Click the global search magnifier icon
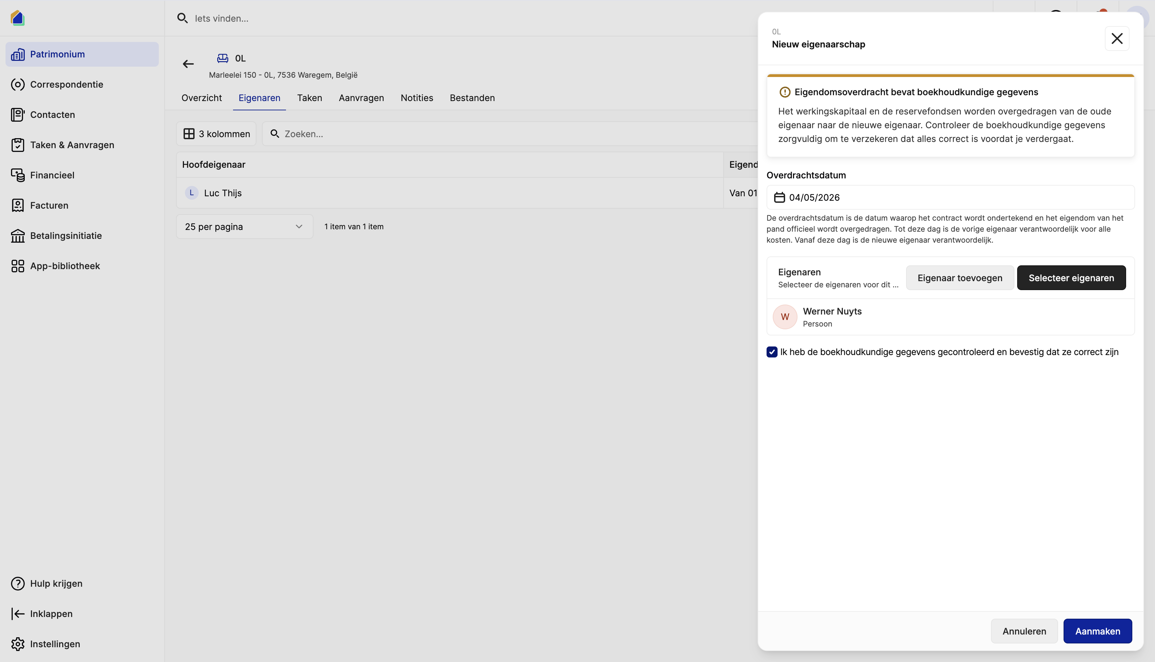This screenshot has width=1155, height=662. (x=182, y=18)
